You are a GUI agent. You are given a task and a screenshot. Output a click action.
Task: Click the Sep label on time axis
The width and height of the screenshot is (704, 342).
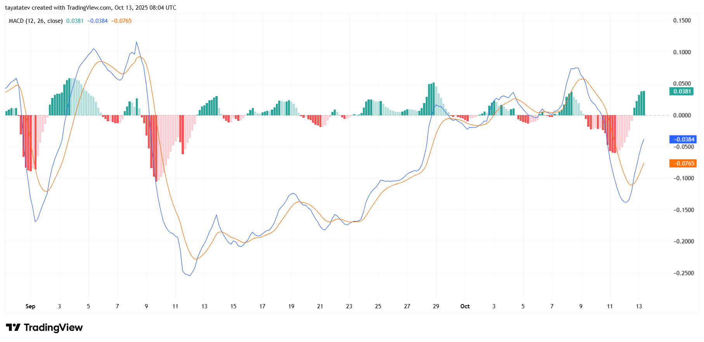click(x=30, y=306)
